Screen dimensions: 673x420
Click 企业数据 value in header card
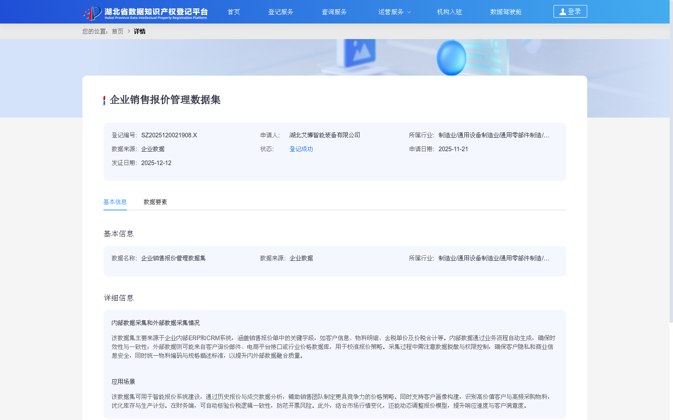(153, 149)
